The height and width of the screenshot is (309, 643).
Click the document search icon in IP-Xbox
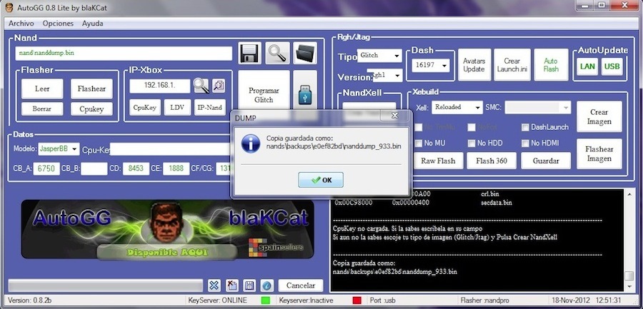pos(219,86)
